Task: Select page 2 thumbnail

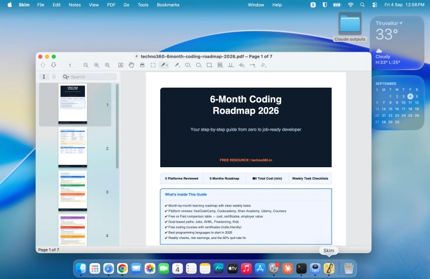Action: pos(72,147)
